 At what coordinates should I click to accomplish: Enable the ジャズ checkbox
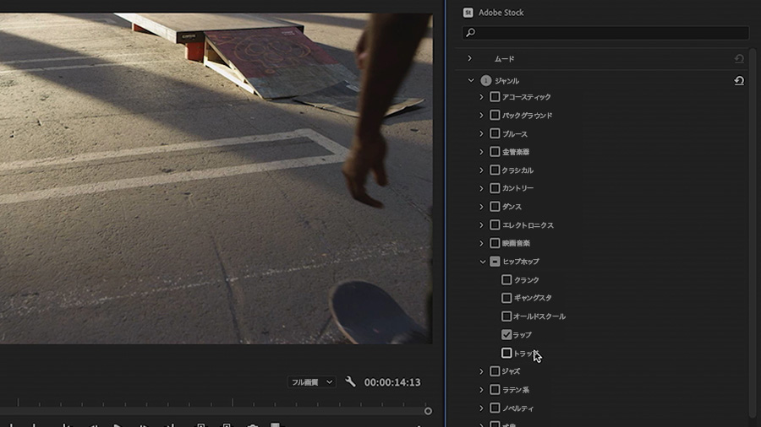pyautogui.click(x=495, y=371)
